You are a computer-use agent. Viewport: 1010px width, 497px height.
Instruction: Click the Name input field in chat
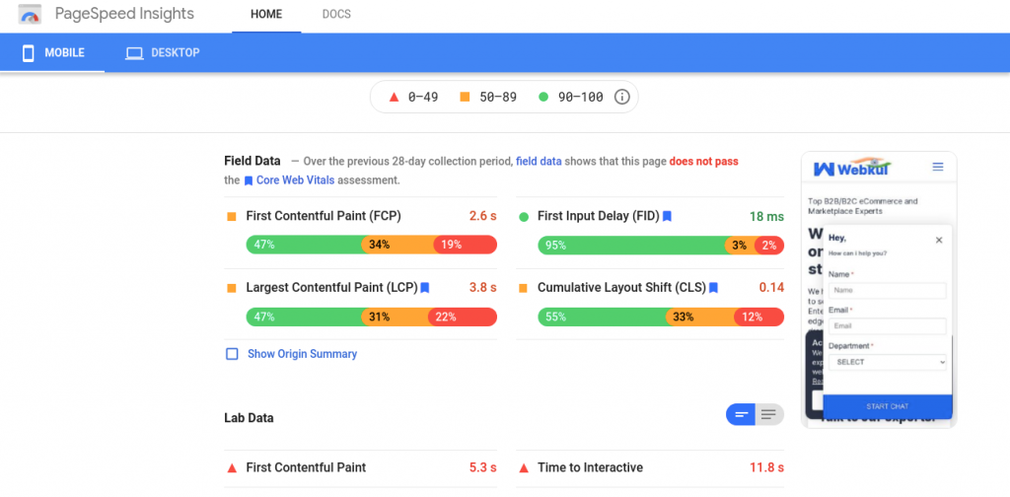[888, 290]
